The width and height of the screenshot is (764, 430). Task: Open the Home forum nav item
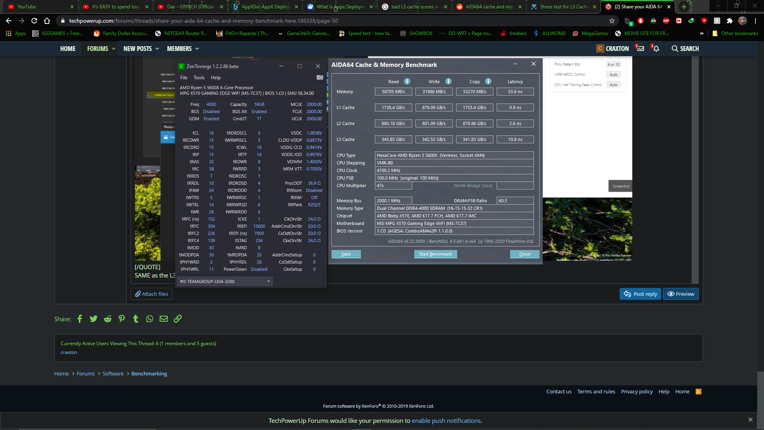pos(68,49)
